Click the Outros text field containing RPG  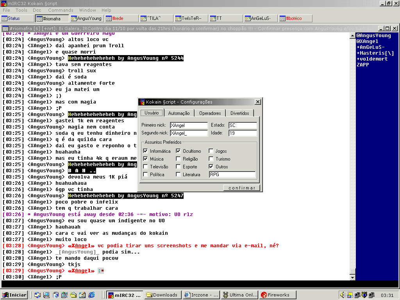[x=232, y=175]
